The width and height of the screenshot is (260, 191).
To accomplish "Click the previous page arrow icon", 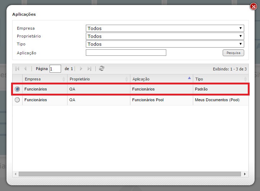I will [x=25, y=69].
